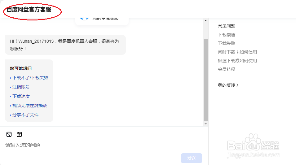Open 我的反馈 chevron link
This screenshot has width=296, height=165.
(x=228, y=85)
